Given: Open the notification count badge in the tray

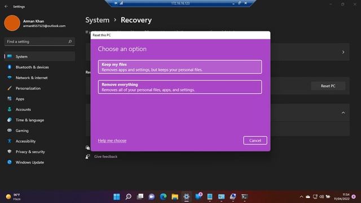Looking at the screenshot, I should click(354, 197).
